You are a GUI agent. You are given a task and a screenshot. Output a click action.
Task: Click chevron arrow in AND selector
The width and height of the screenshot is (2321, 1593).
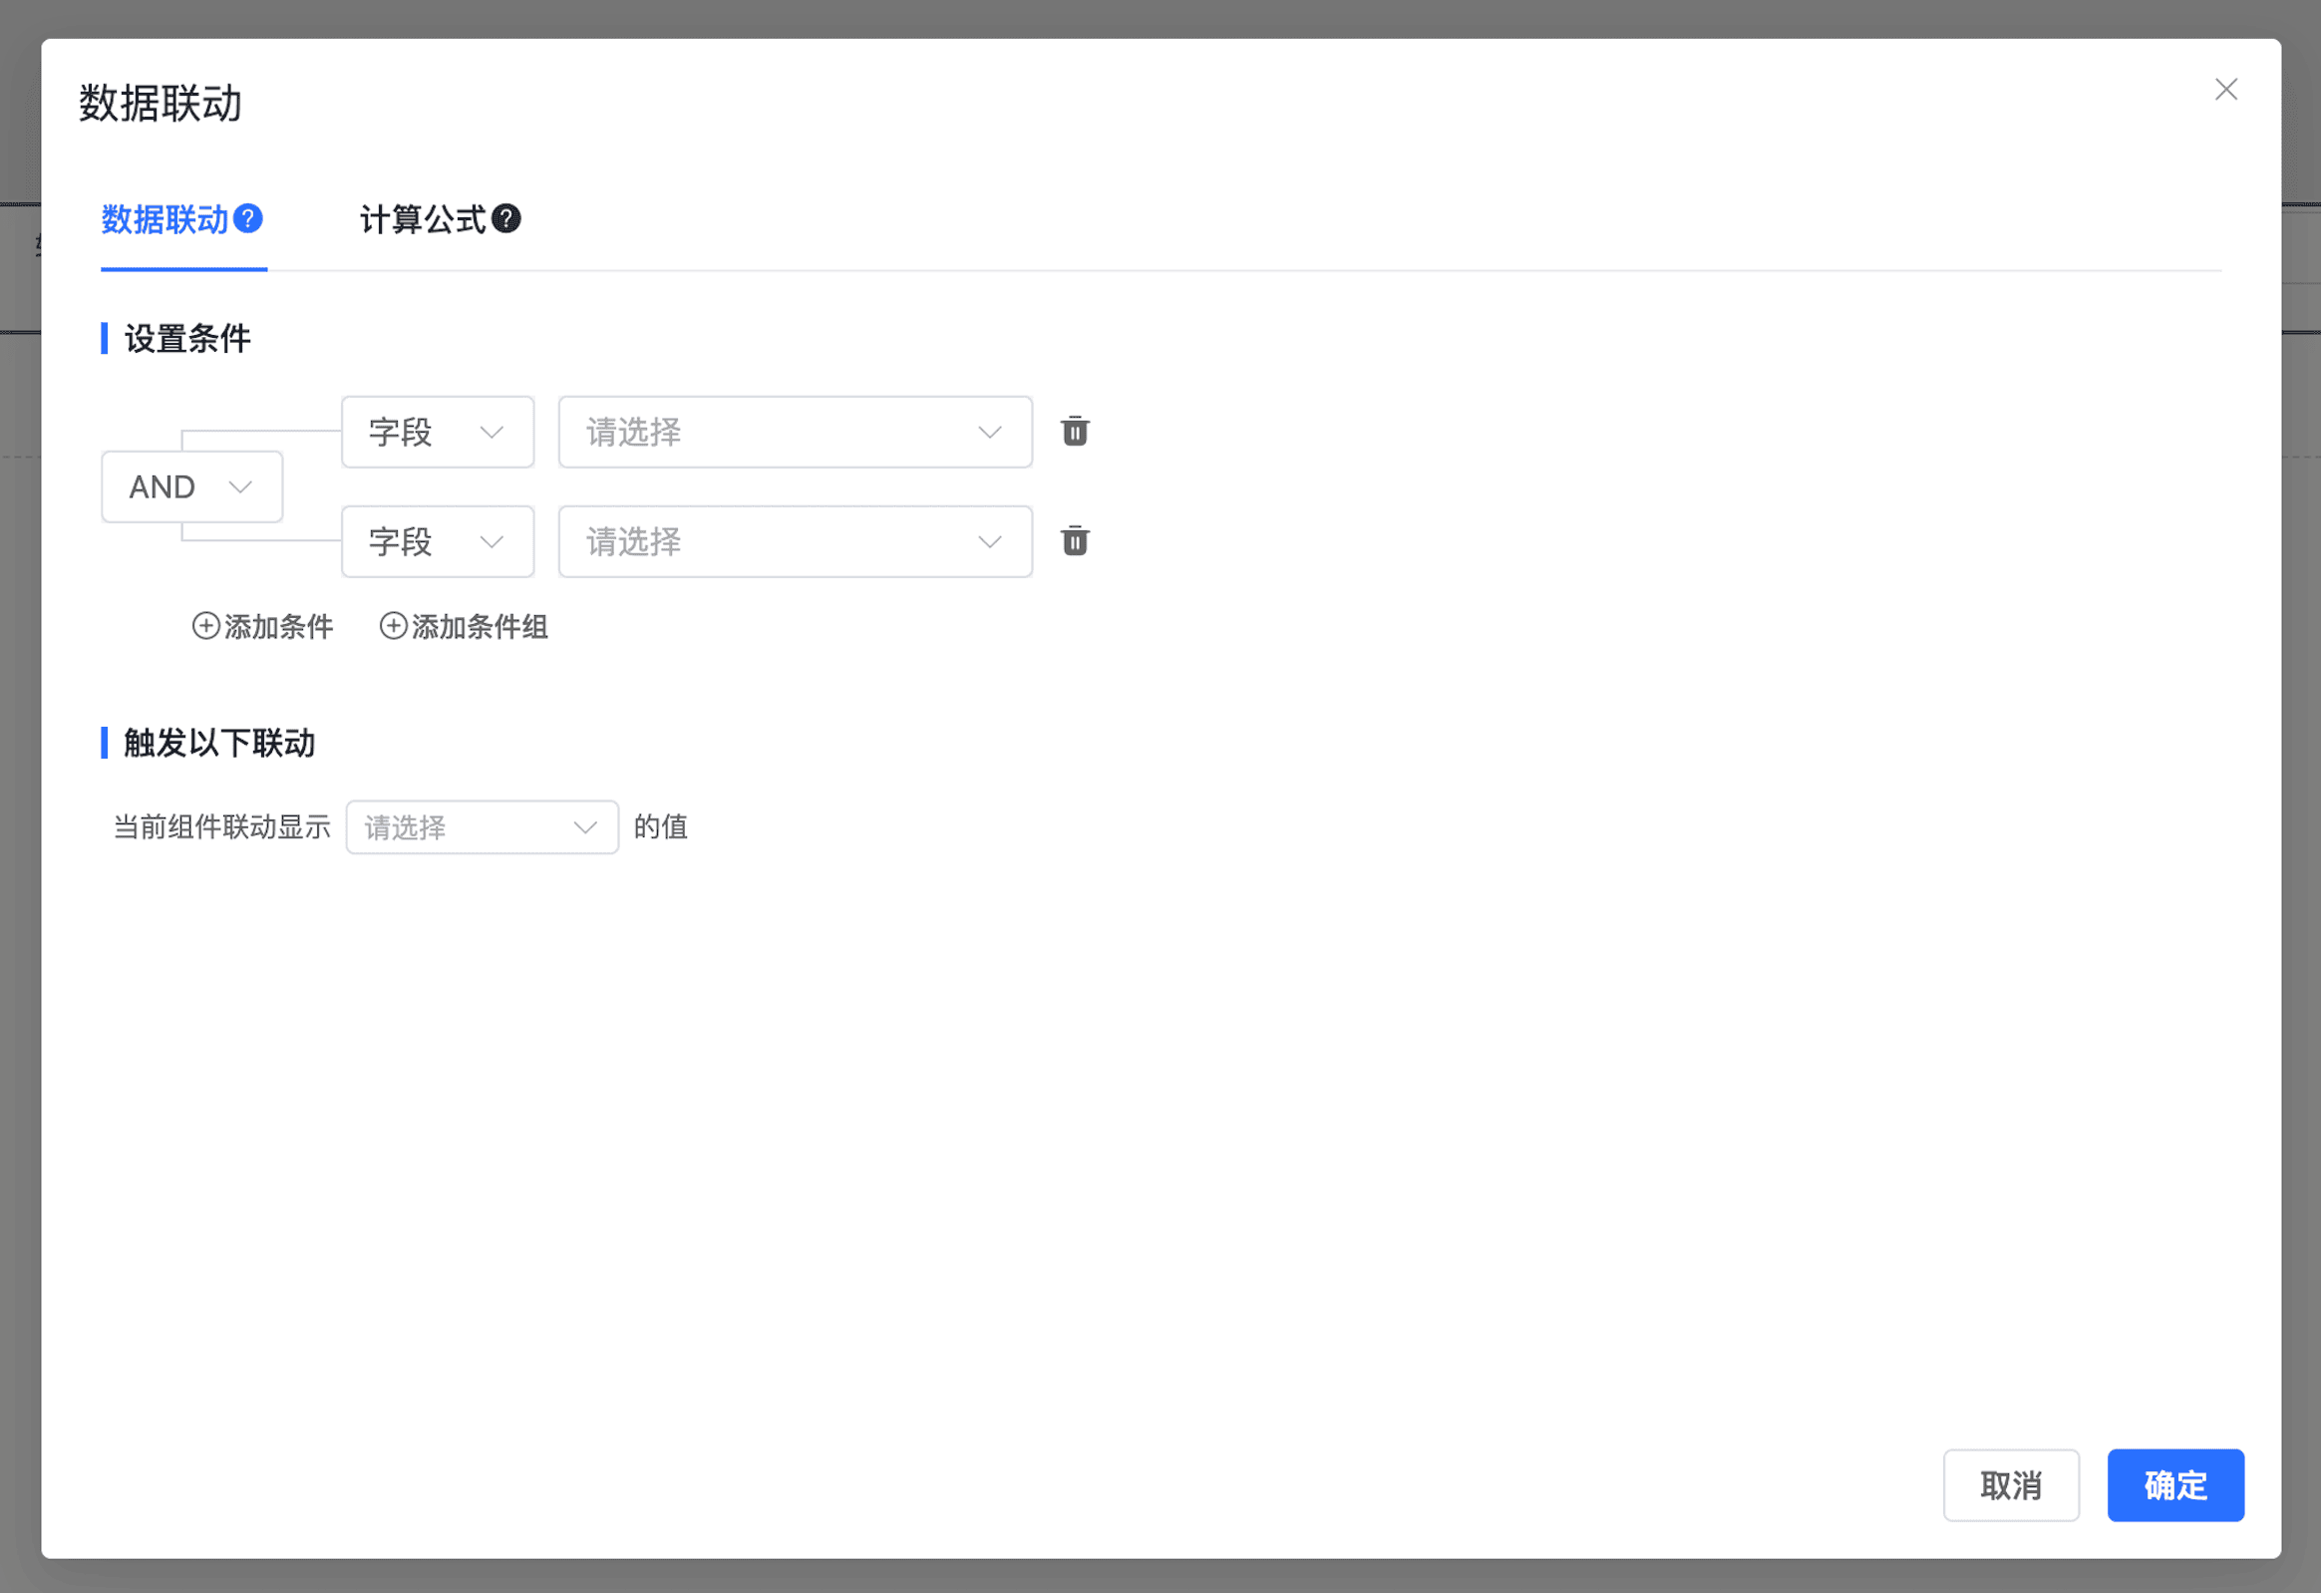(x=239, y=487)
